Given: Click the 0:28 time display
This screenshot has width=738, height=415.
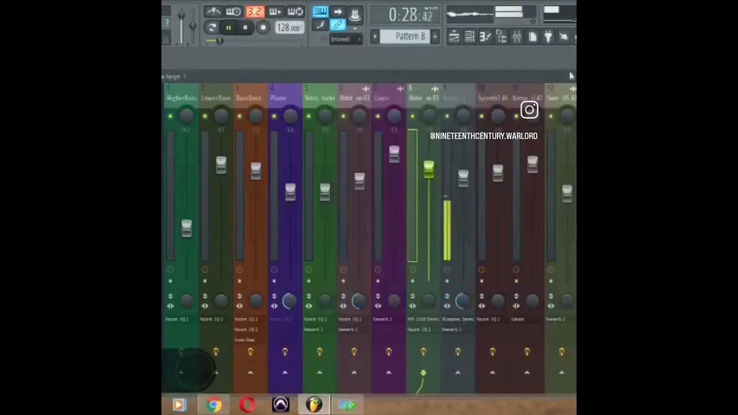Looking at the screenshot, I should [410, 15].
